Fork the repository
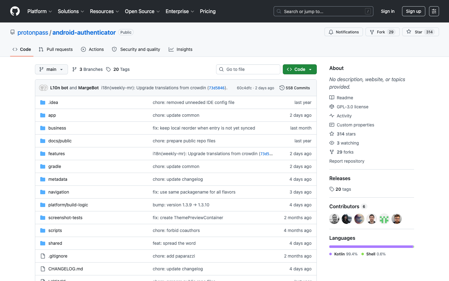 click(x=383, y=32)
